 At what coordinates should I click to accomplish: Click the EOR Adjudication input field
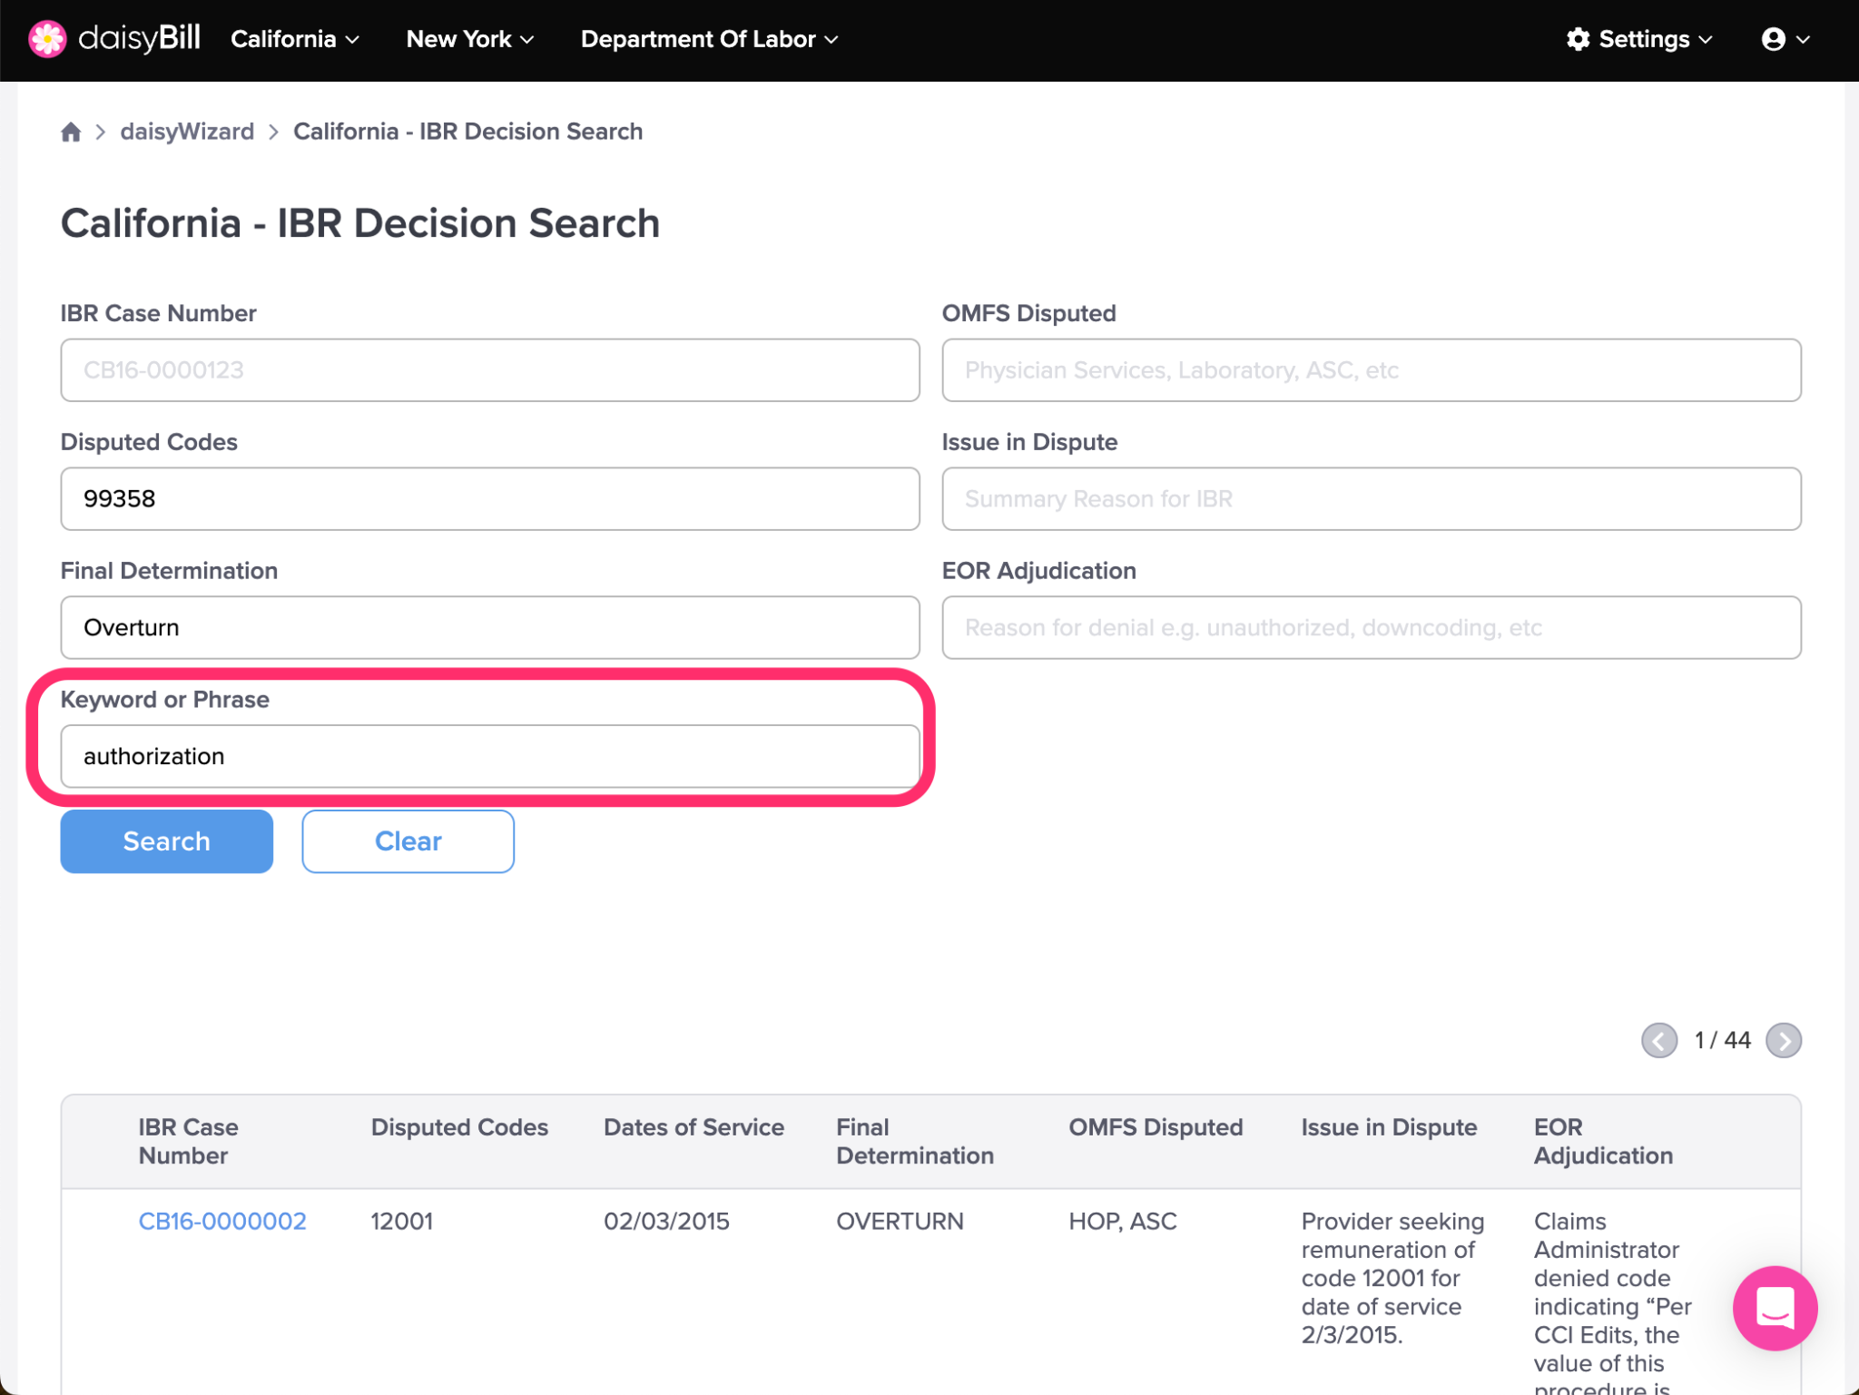pyautogui.click(x=1372, y=628)
